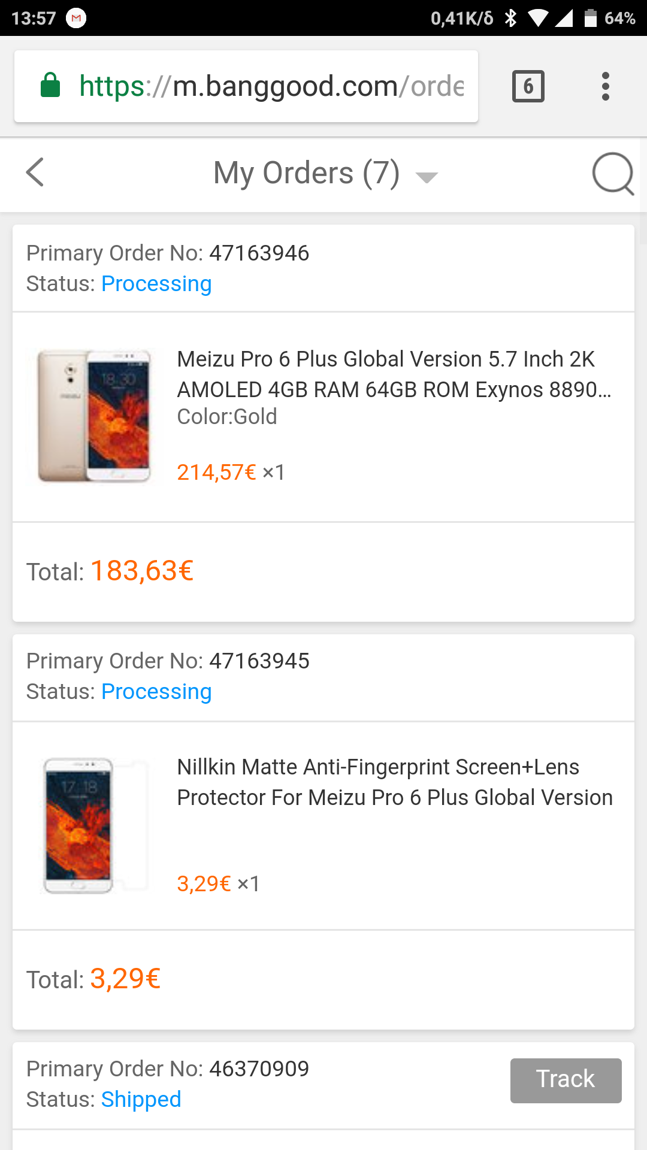
Task: Tap the Bluetooth icon in status bar
Action: (510, 19)
